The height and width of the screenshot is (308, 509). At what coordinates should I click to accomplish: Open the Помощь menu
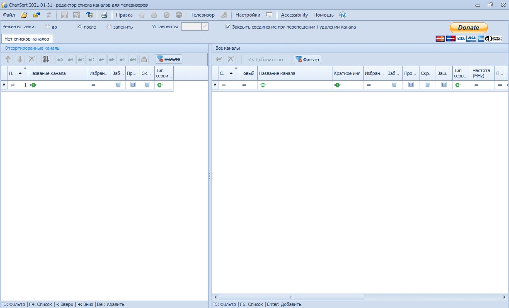click(323, 15)
